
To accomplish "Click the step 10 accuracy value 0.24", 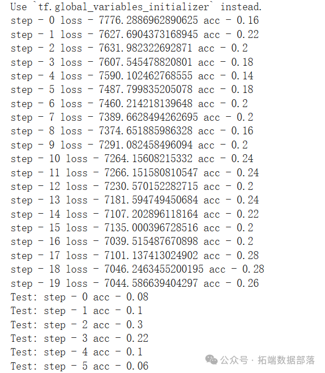I will 242,158.
